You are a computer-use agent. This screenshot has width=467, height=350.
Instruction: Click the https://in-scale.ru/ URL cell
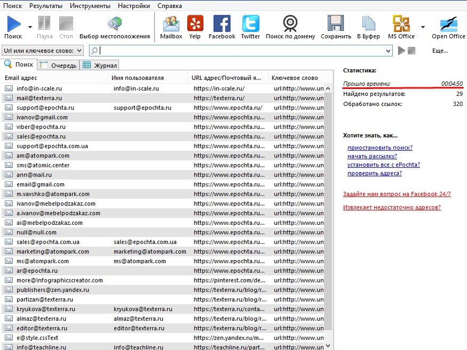click(219, 88)
